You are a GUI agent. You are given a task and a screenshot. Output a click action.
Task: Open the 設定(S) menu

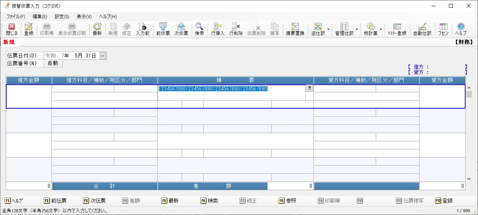tap(62, 17)
